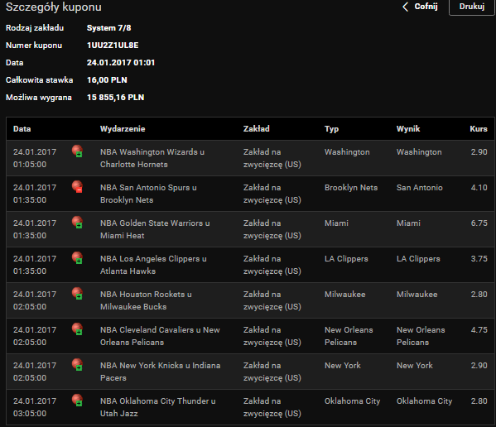Click basketball icon in Houston Rockets row

click(x=77, y=293)
